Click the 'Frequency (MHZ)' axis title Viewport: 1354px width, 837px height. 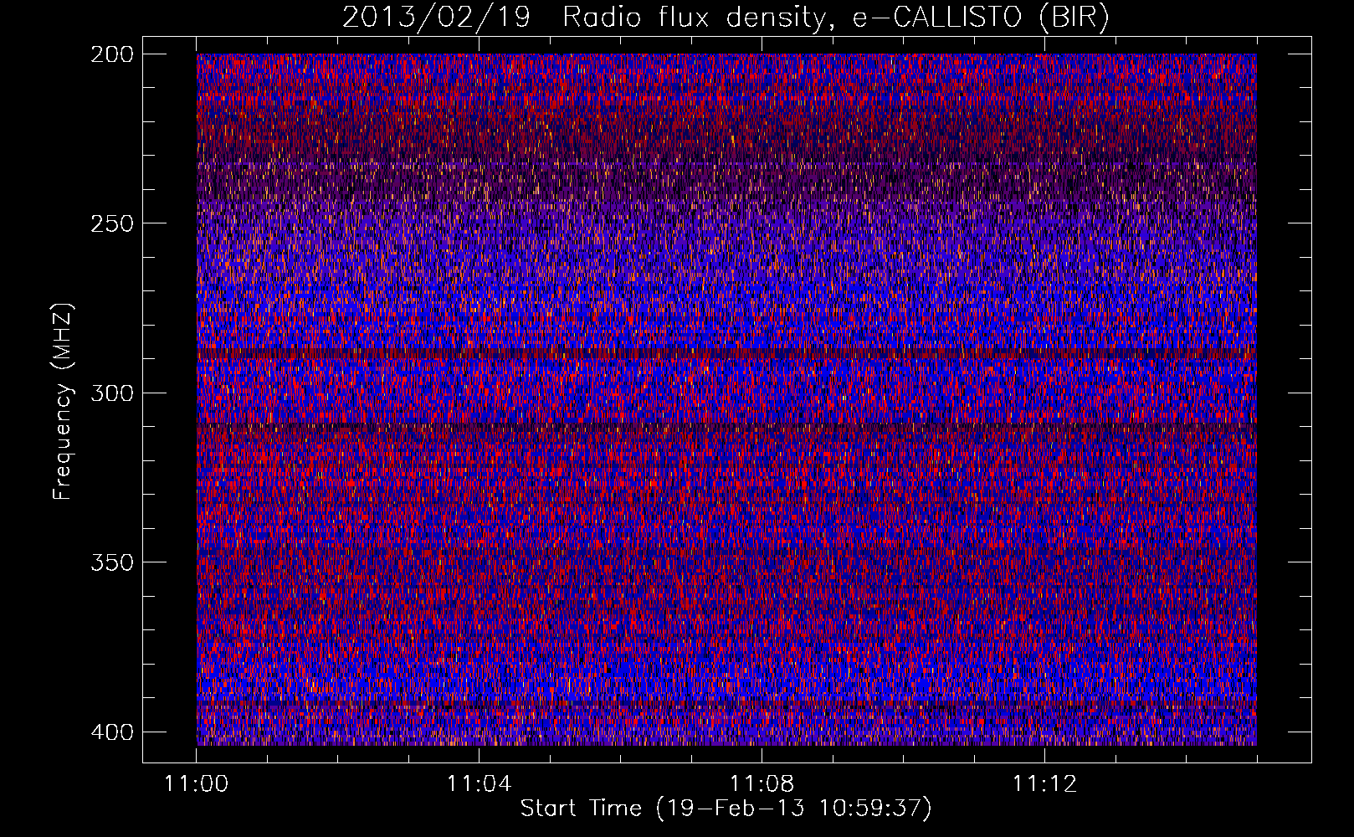(x=63, y=401)
